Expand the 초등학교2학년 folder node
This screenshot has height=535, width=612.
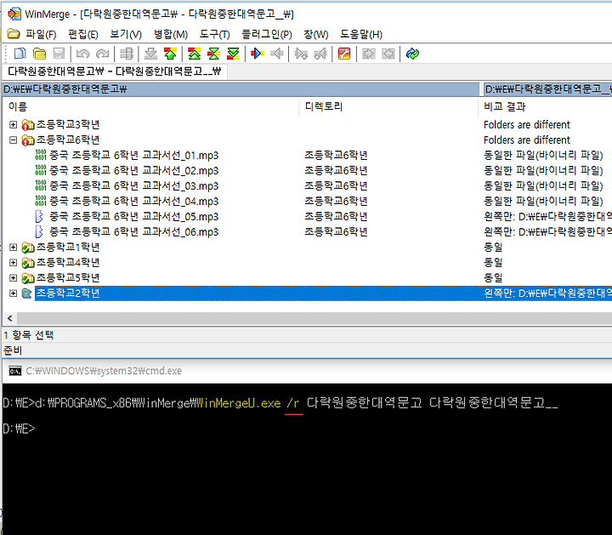click(x=14, y=293)
